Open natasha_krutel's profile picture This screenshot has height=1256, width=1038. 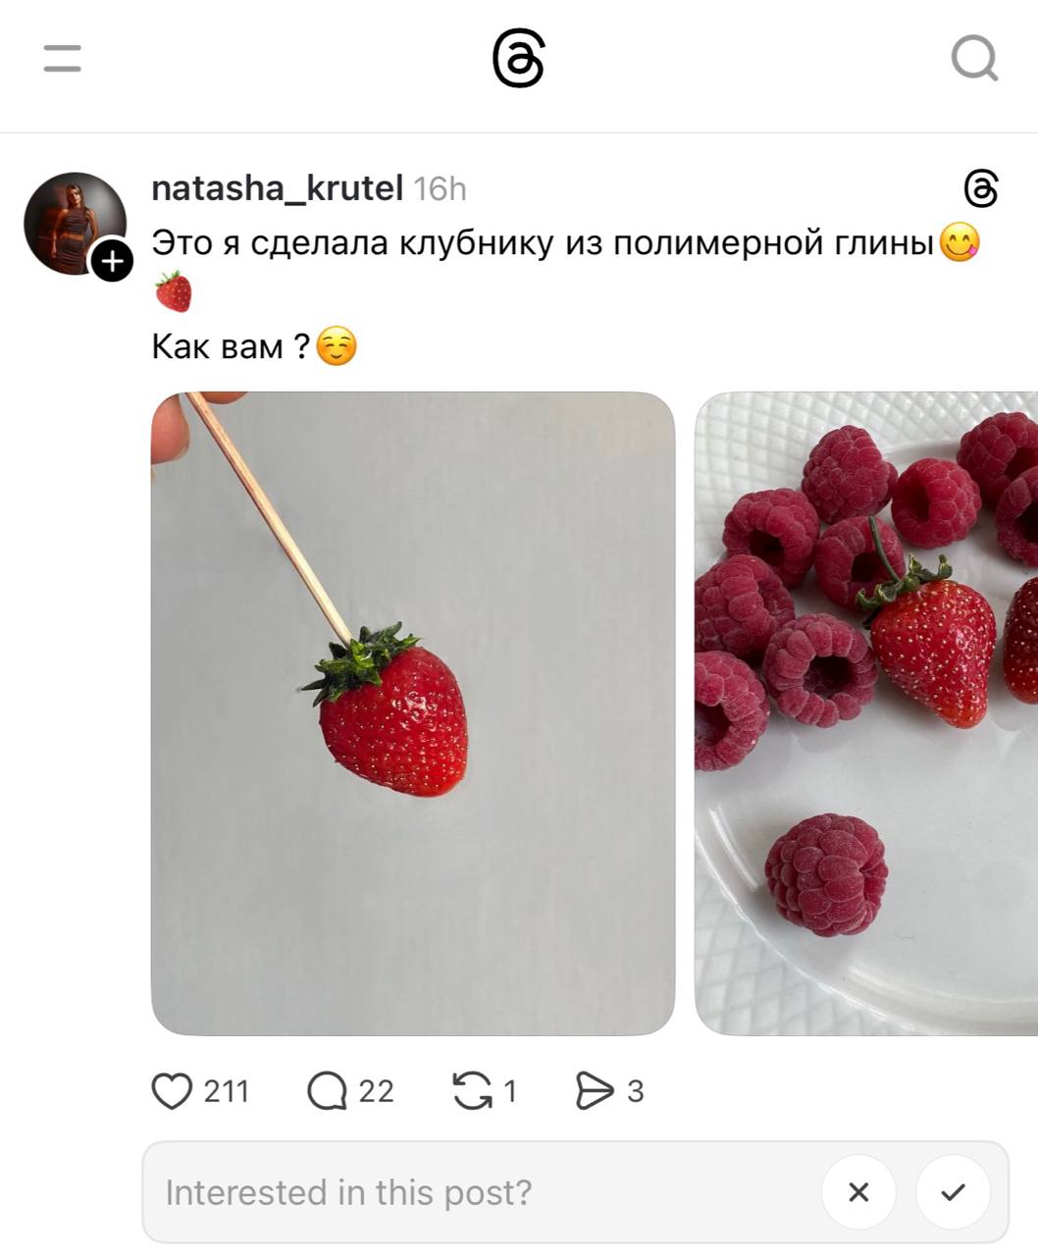click(75, 223)
